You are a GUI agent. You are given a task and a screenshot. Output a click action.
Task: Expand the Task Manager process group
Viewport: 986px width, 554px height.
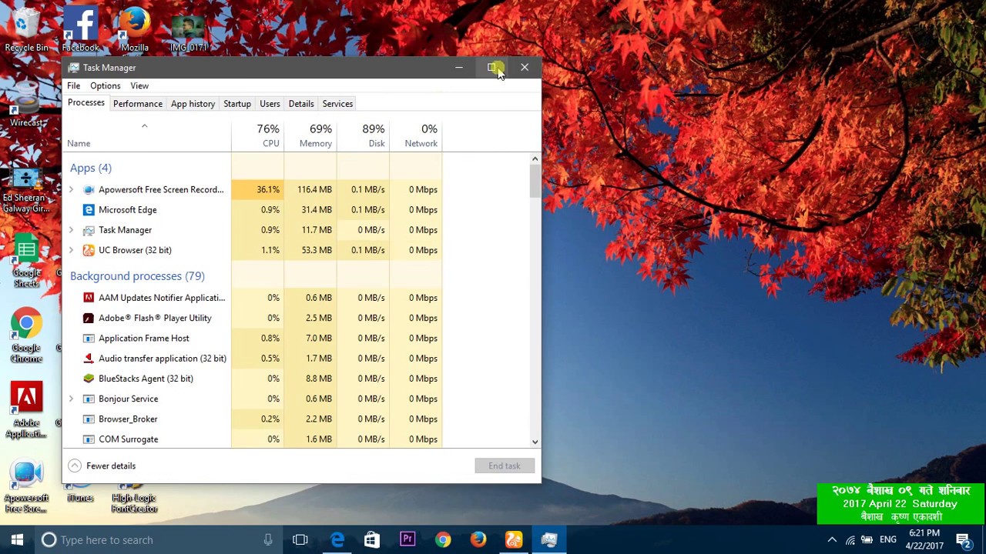72,230
